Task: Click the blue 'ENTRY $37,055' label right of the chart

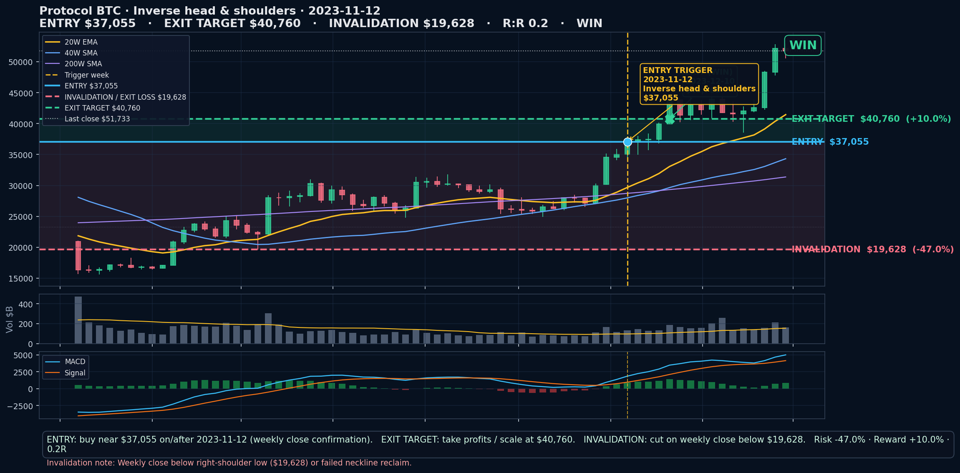Action: click(x=830, y=142)
